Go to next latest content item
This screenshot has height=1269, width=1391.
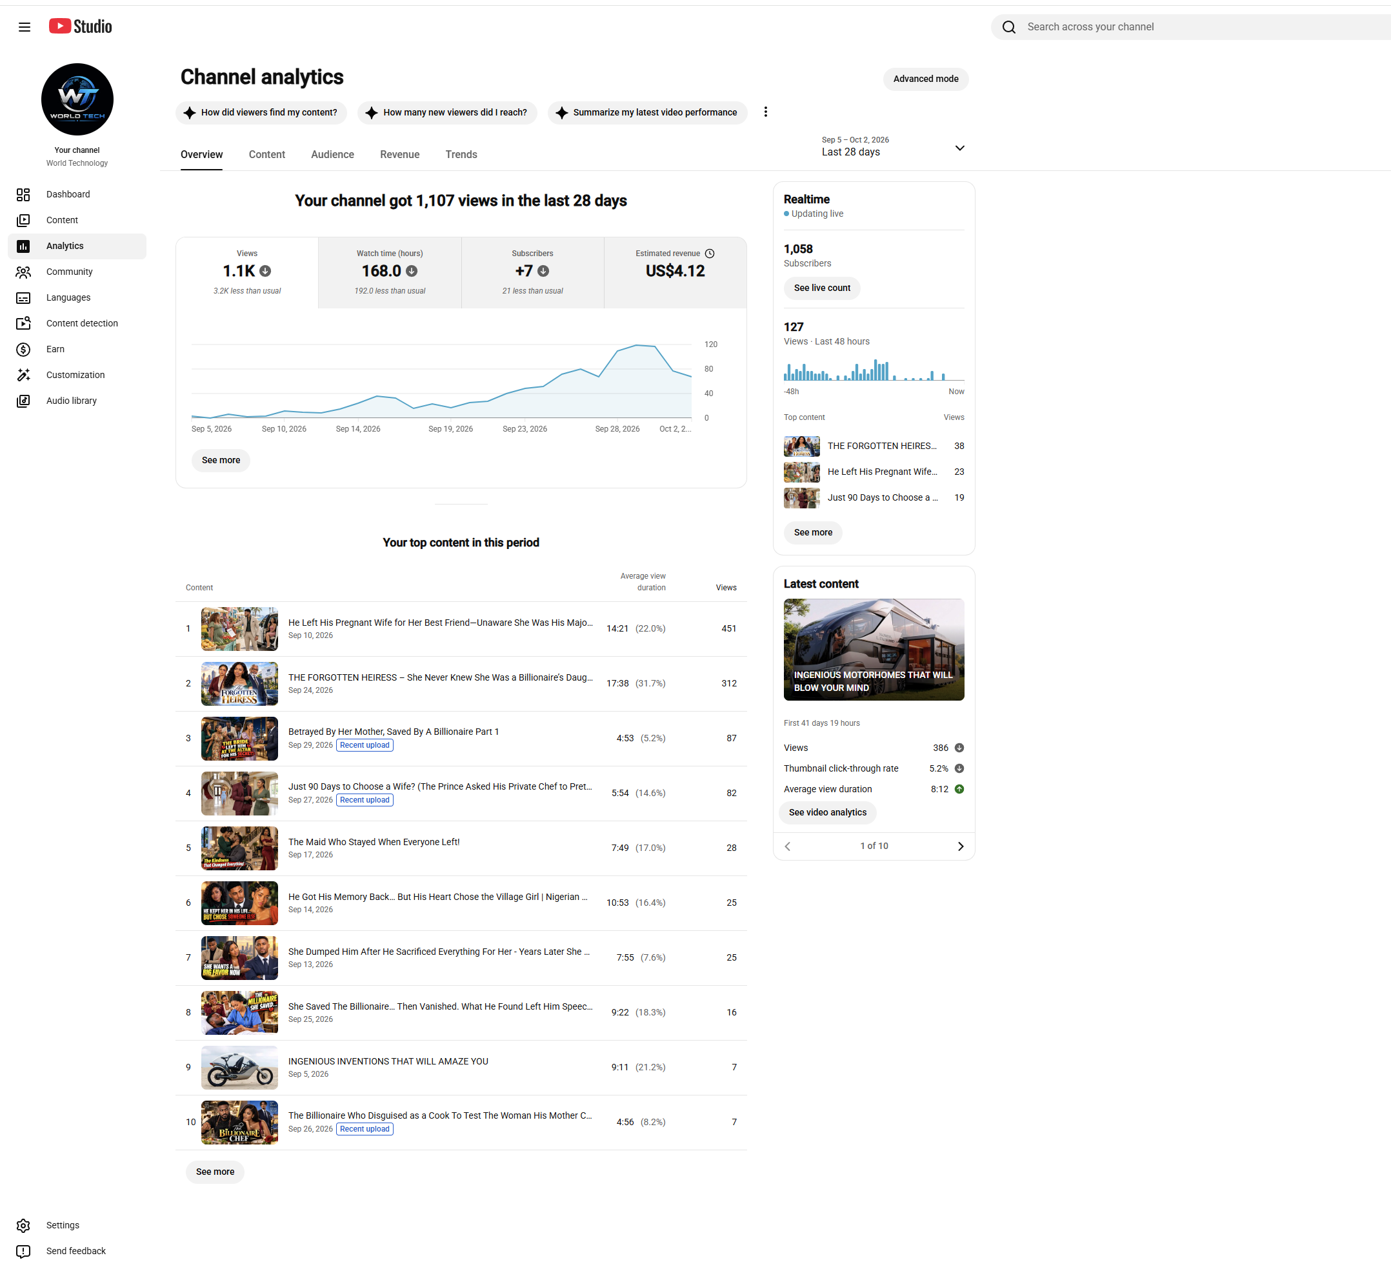(961, 846)
